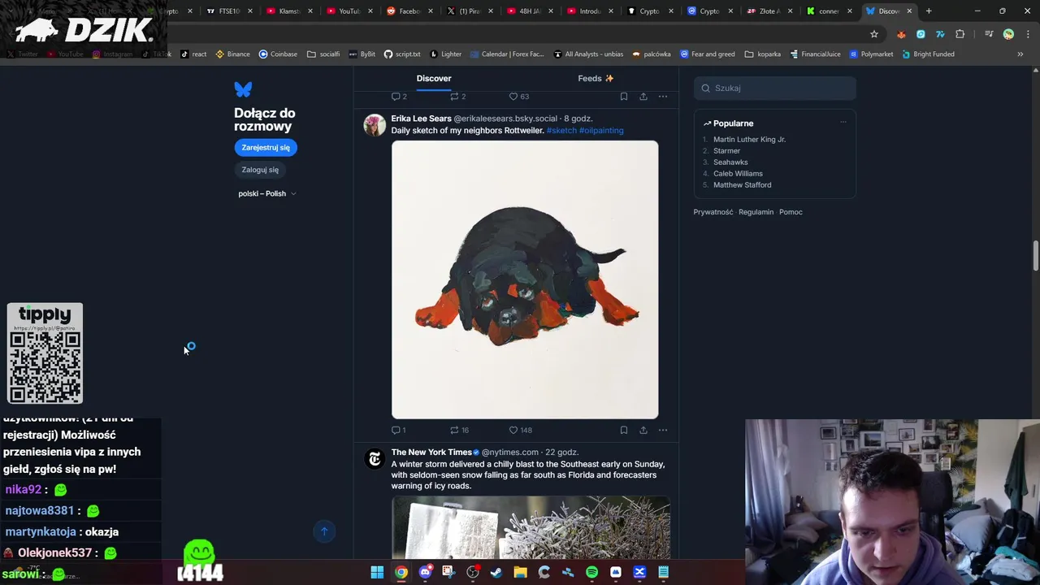Open the koparka bookmarks folder
The image size is (1040, 585).
pyautogui.click(x=763, y=54)
